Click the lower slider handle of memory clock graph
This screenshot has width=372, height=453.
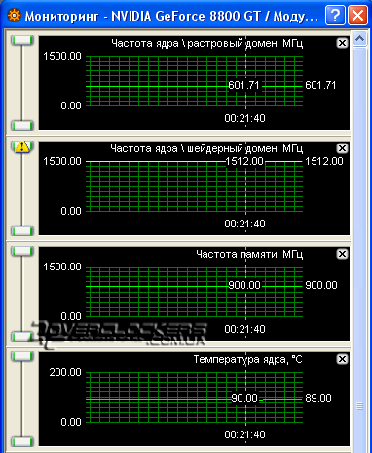[x=22, y=336]
